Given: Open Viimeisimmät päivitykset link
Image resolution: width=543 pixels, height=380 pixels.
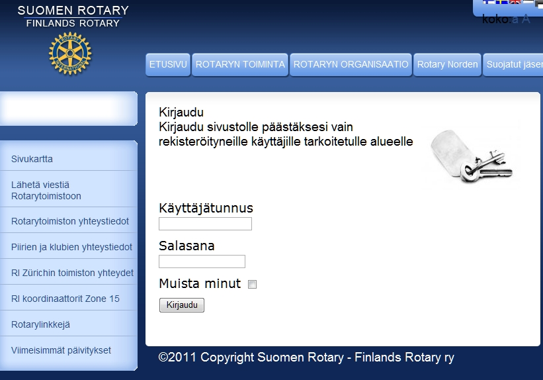Looking at the screenshot, I should (61, 350).
